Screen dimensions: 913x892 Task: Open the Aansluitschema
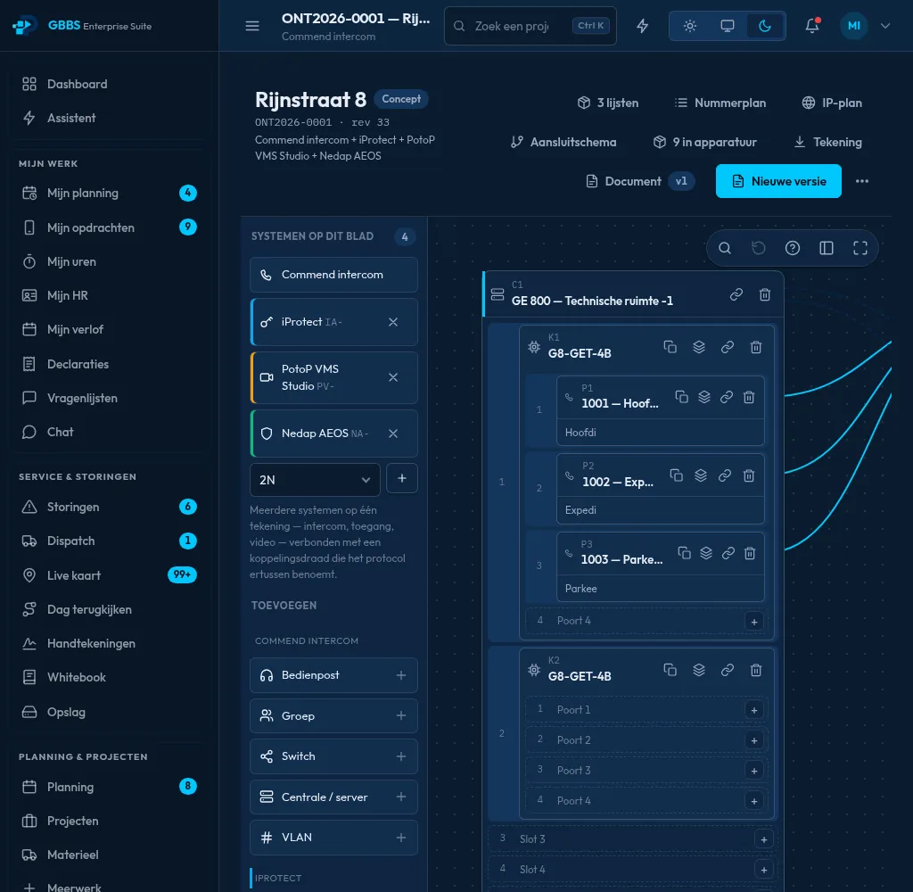tap(563, 142)
